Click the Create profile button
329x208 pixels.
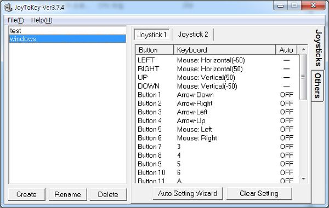tap(27, 194)
